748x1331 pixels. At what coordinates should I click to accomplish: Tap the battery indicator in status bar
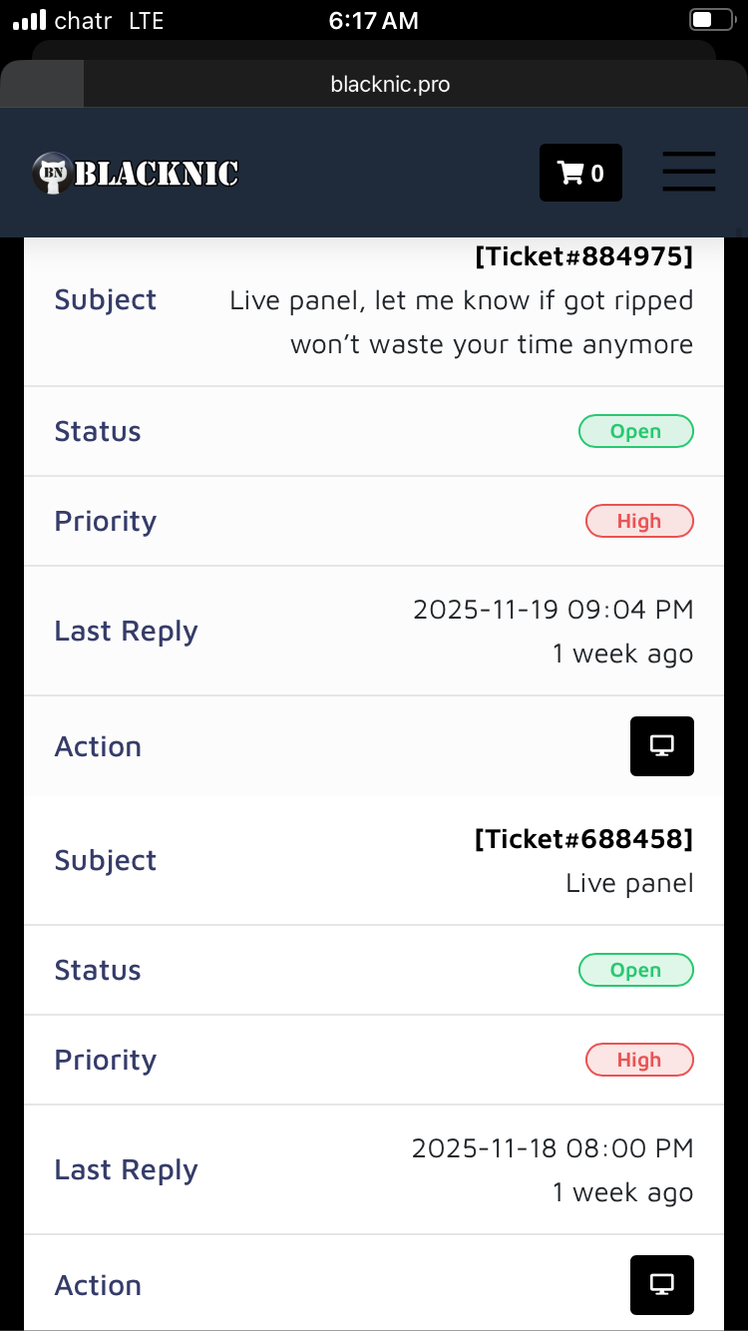coord(711,20)
